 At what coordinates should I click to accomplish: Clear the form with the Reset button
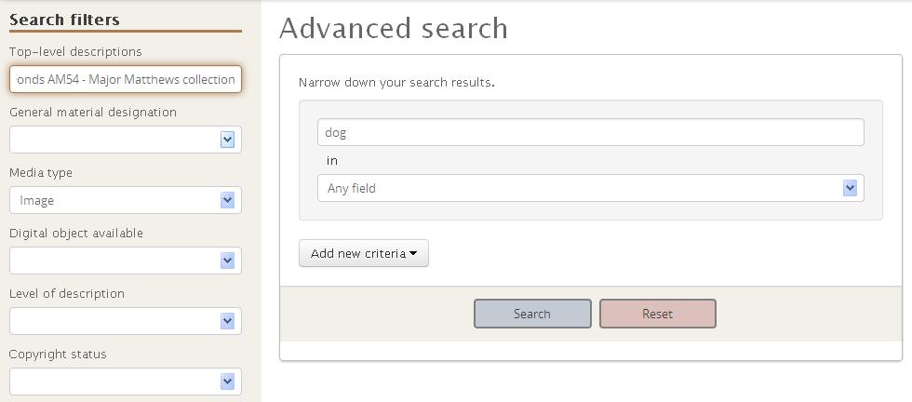658,314
